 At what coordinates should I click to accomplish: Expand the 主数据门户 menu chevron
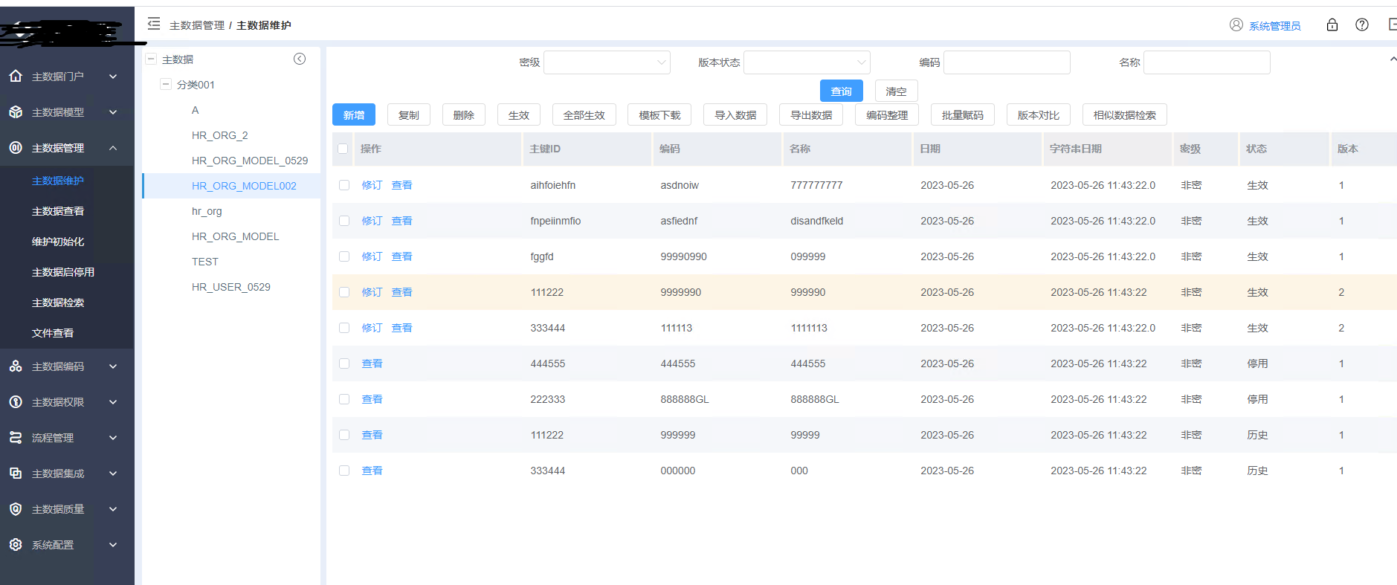tap(113, 76)
